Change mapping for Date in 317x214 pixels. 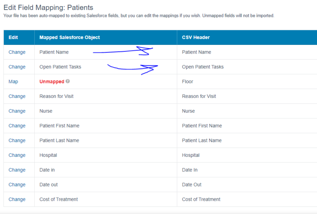(x=17, y=170)
